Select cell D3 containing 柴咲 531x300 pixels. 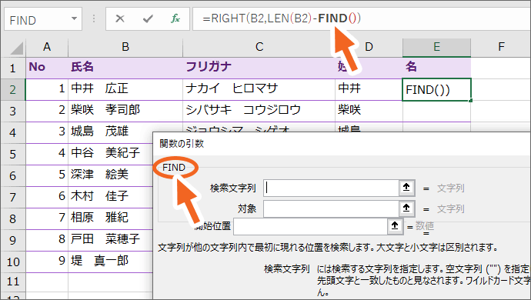tap(369, 111)
